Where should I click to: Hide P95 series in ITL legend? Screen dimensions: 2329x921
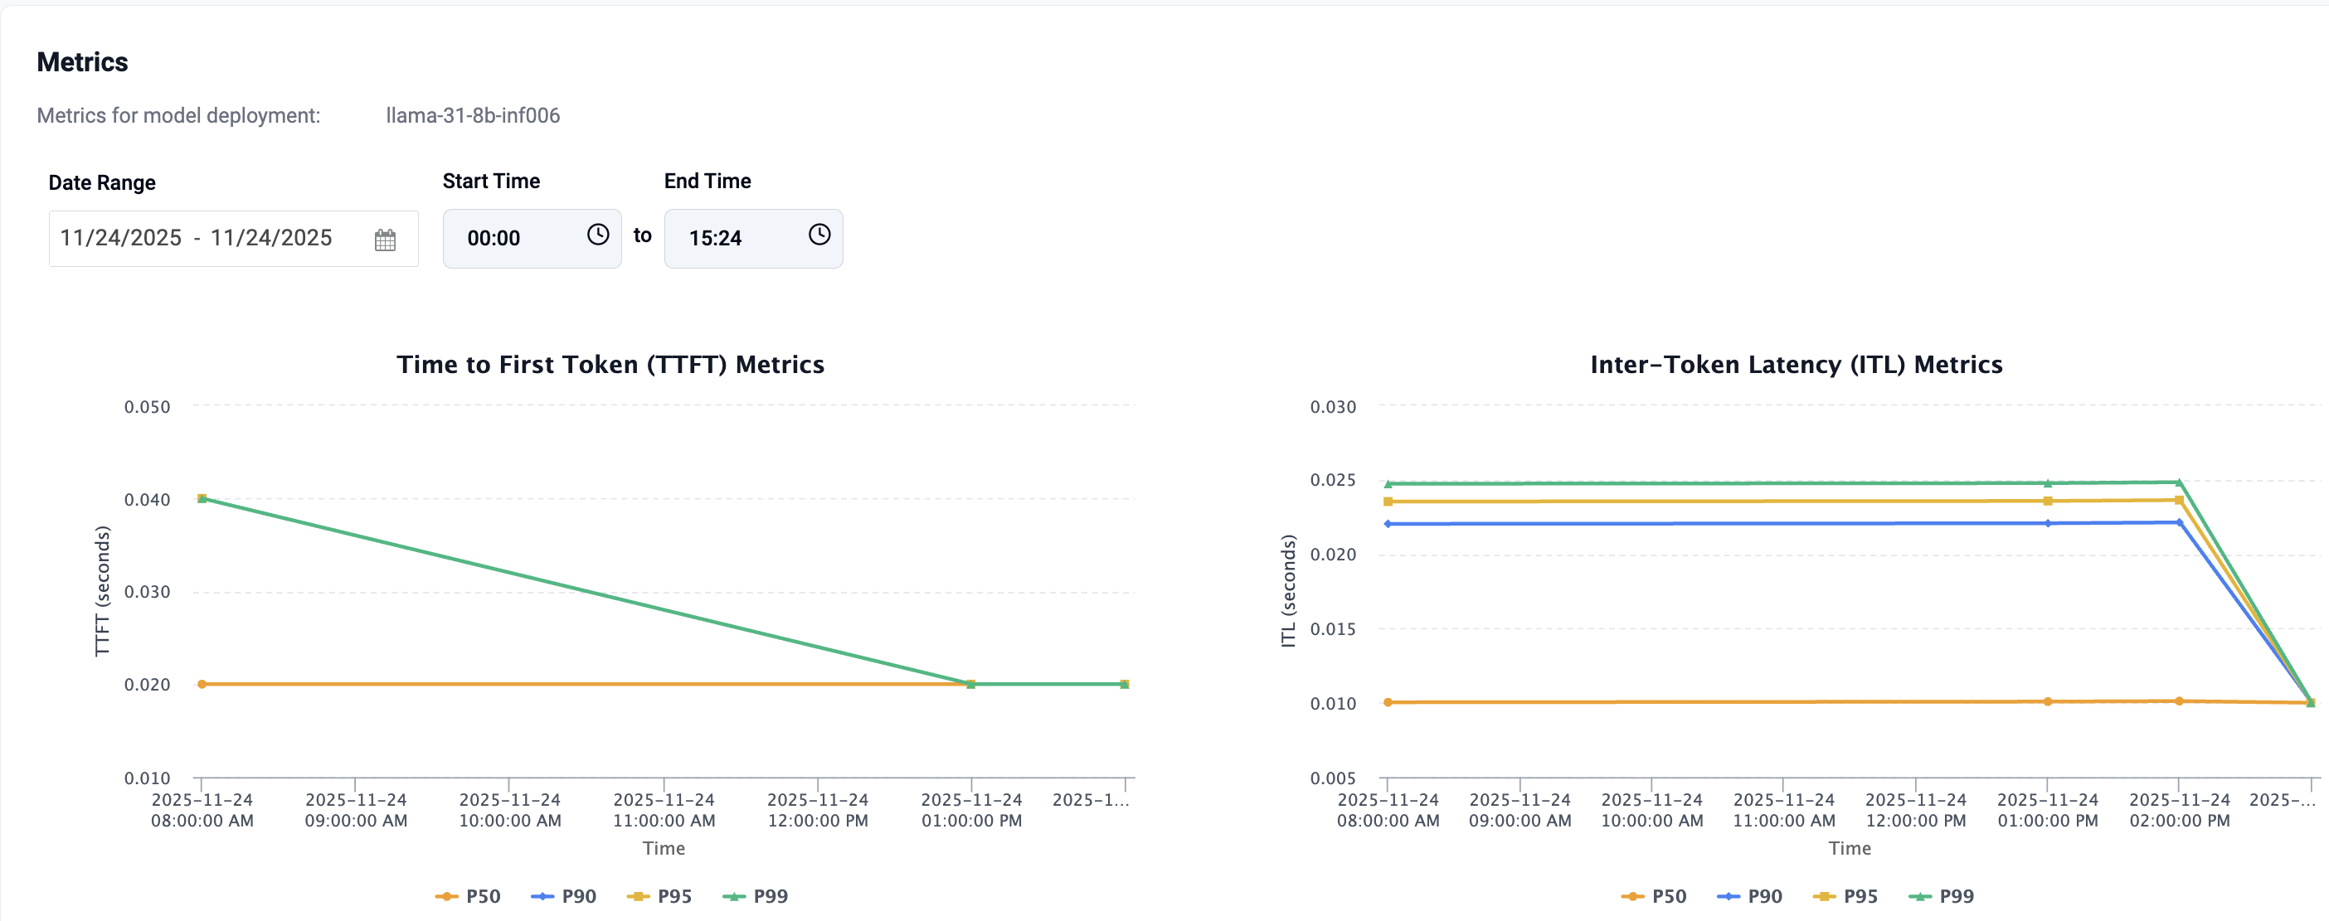pos(1846,895)
